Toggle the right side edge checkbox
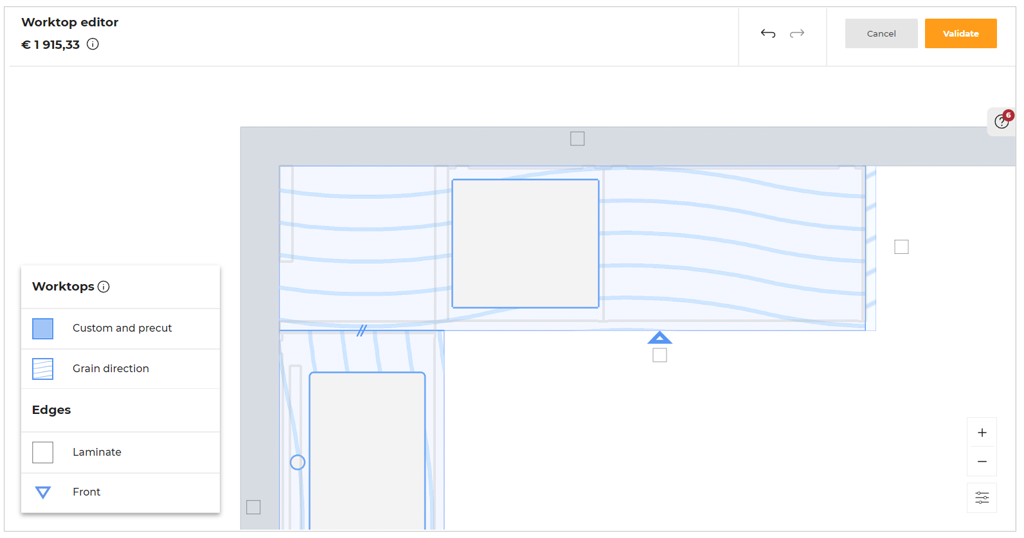 901,247
